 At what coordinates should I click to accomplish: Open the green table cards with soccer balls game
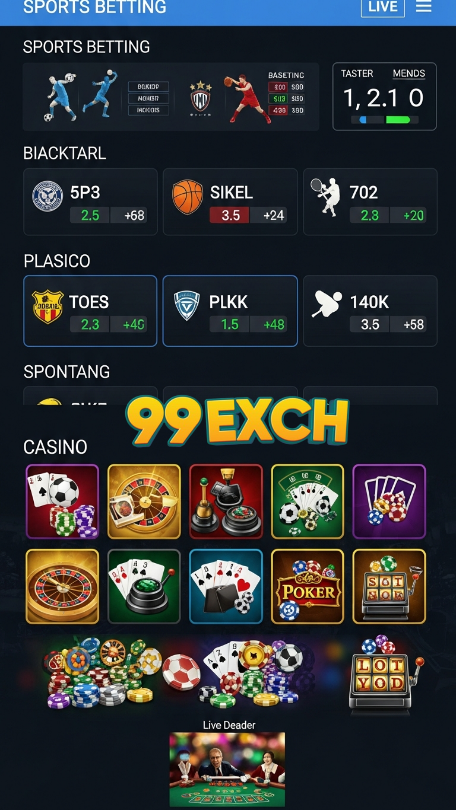coord(307,502)
